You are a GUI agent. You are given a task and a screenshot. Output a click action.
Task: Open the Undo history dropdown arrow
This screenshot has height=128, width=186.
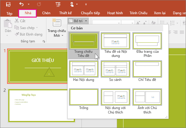click(29, 4)
